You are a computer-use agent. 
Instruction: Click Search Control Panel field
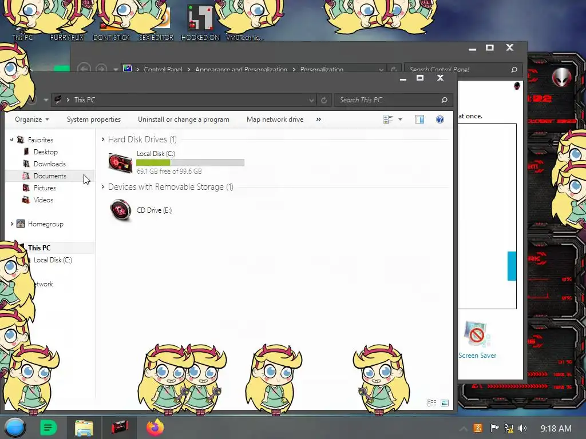pyautogui.click(x=462, y=69)
